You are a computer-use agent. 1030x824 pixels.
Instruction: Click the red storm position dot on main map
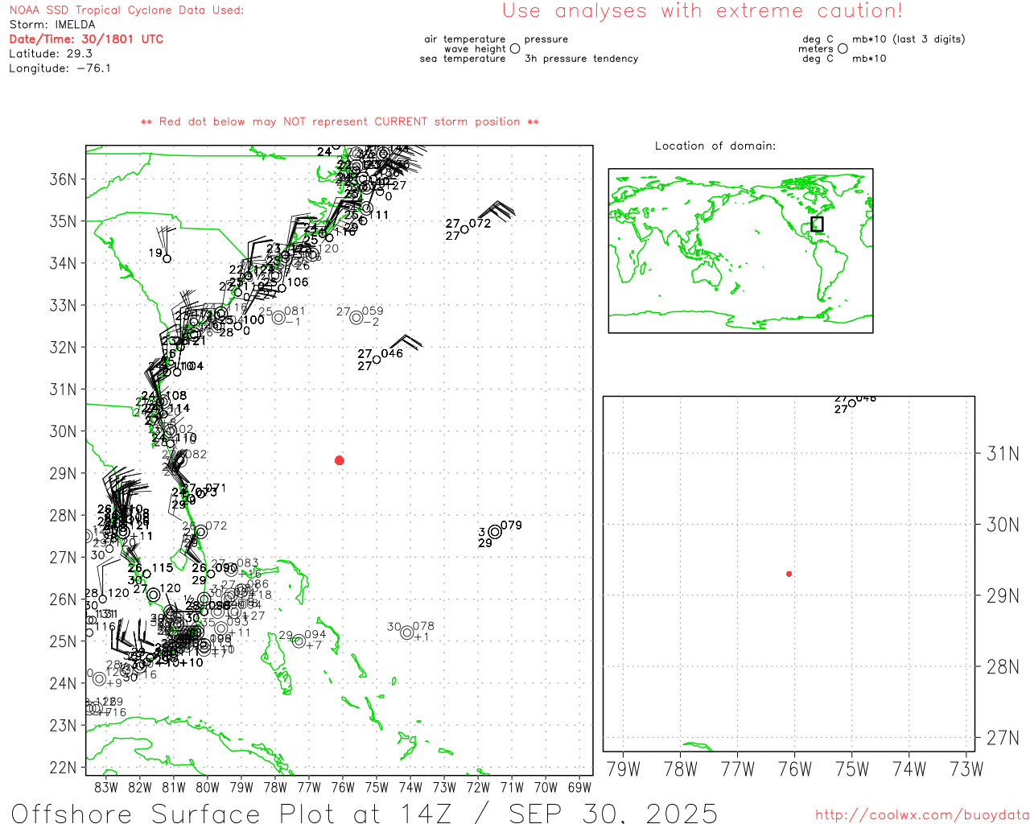[340, 460]
